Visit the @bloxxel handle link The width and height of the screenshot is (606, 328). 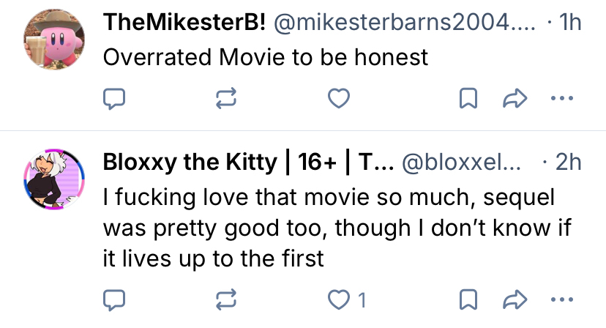pyautogui.click(x=460, y=163)
